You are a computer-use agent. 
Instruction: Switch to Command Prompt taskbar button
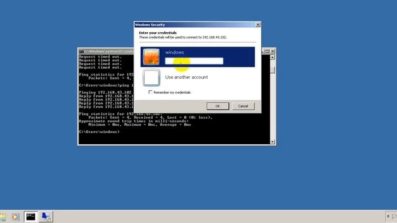click(30, 217)
